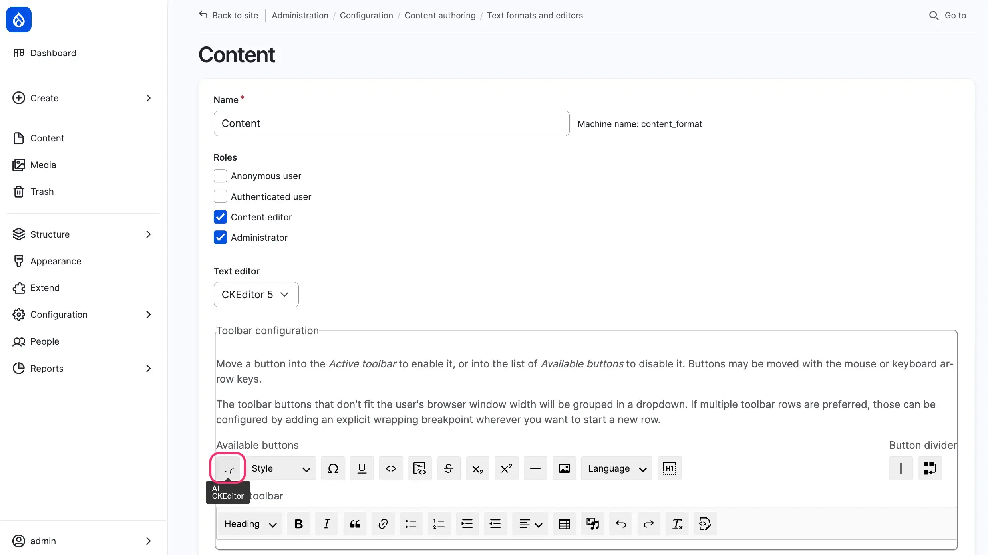This screenshot has height=555, width=988.
Task: Uncheck the Content editor role
Action: pos(220,217)
